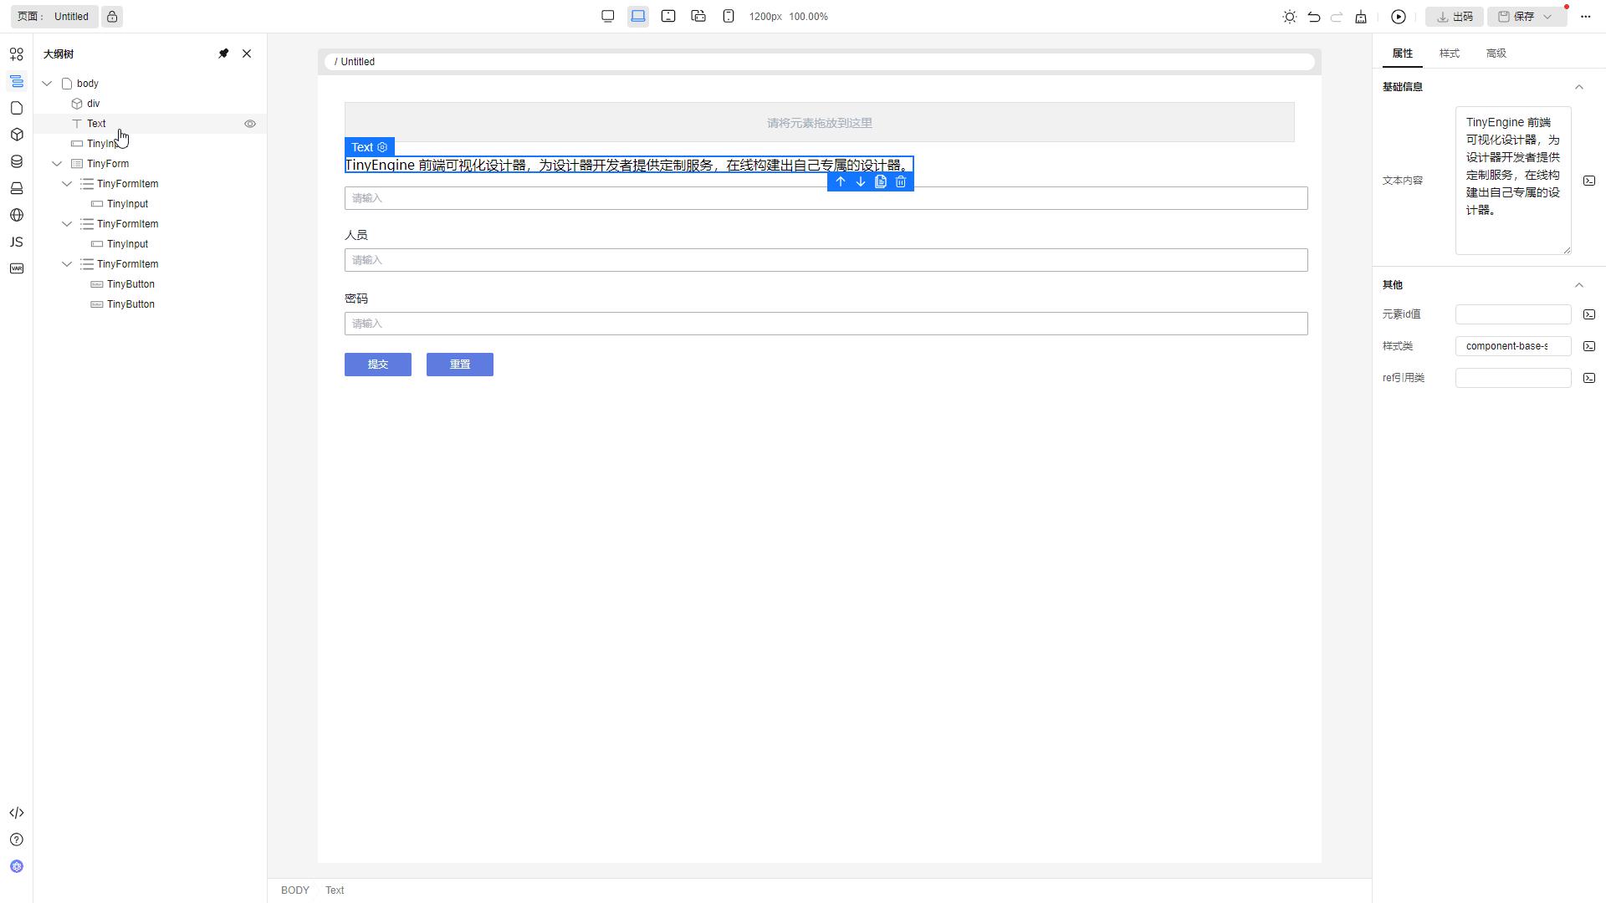The image size is (1606, 903).
Task: Click the undo arrow icon
Action: pos(1314,17)
